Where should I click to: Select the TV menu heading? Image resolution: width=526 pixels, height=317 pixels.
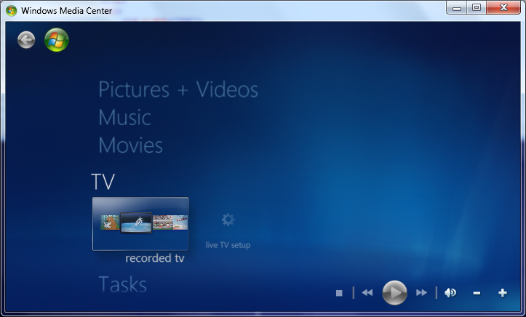[x=103, y=182]
